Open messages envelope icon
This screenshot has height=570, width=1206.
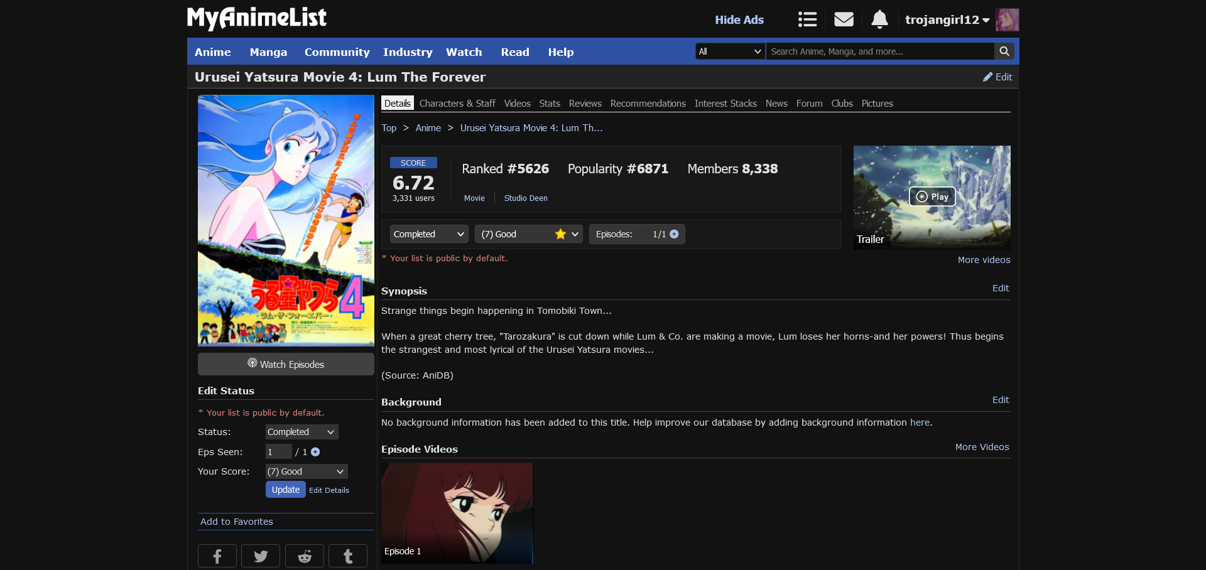pyautogui.click(x=844, y=19)
